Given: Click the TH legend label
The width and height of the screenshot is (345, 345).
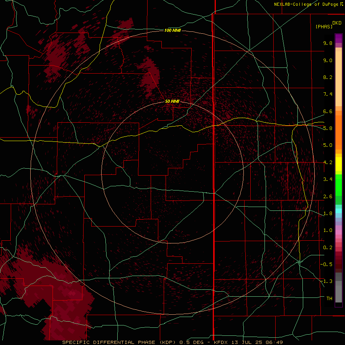Looking at the screenshot, I should coord(329,299).
